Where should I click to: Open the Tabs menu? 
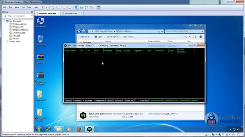pos(29,7)
